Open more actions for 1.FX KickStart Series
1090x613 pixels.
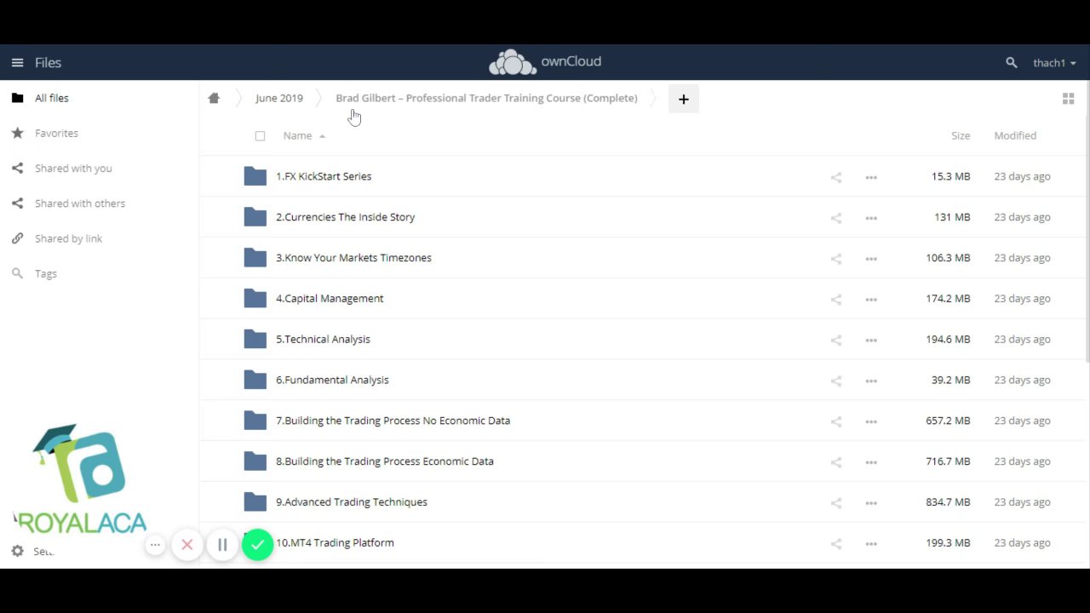coord(871,177)
